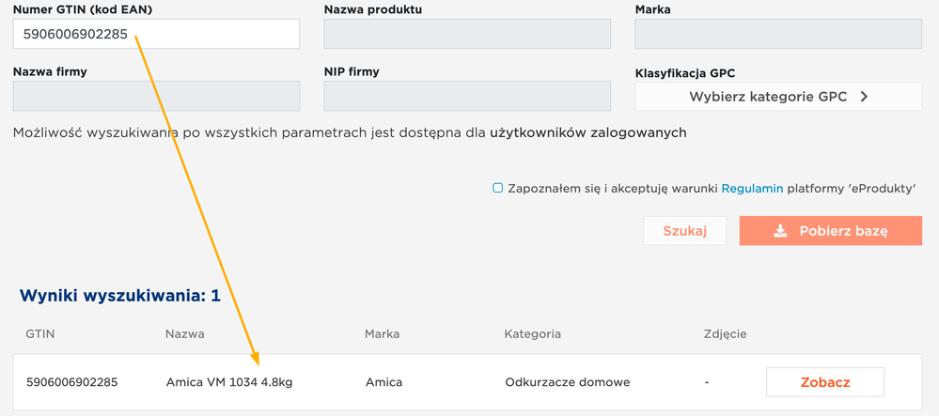Accept the Regulamin terms checkbox
The image size is (939, 416).
[498, 188]
